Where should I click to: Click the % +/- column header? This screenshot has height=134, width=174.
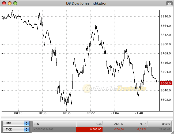pyautogui.click(x=136, y=124)
